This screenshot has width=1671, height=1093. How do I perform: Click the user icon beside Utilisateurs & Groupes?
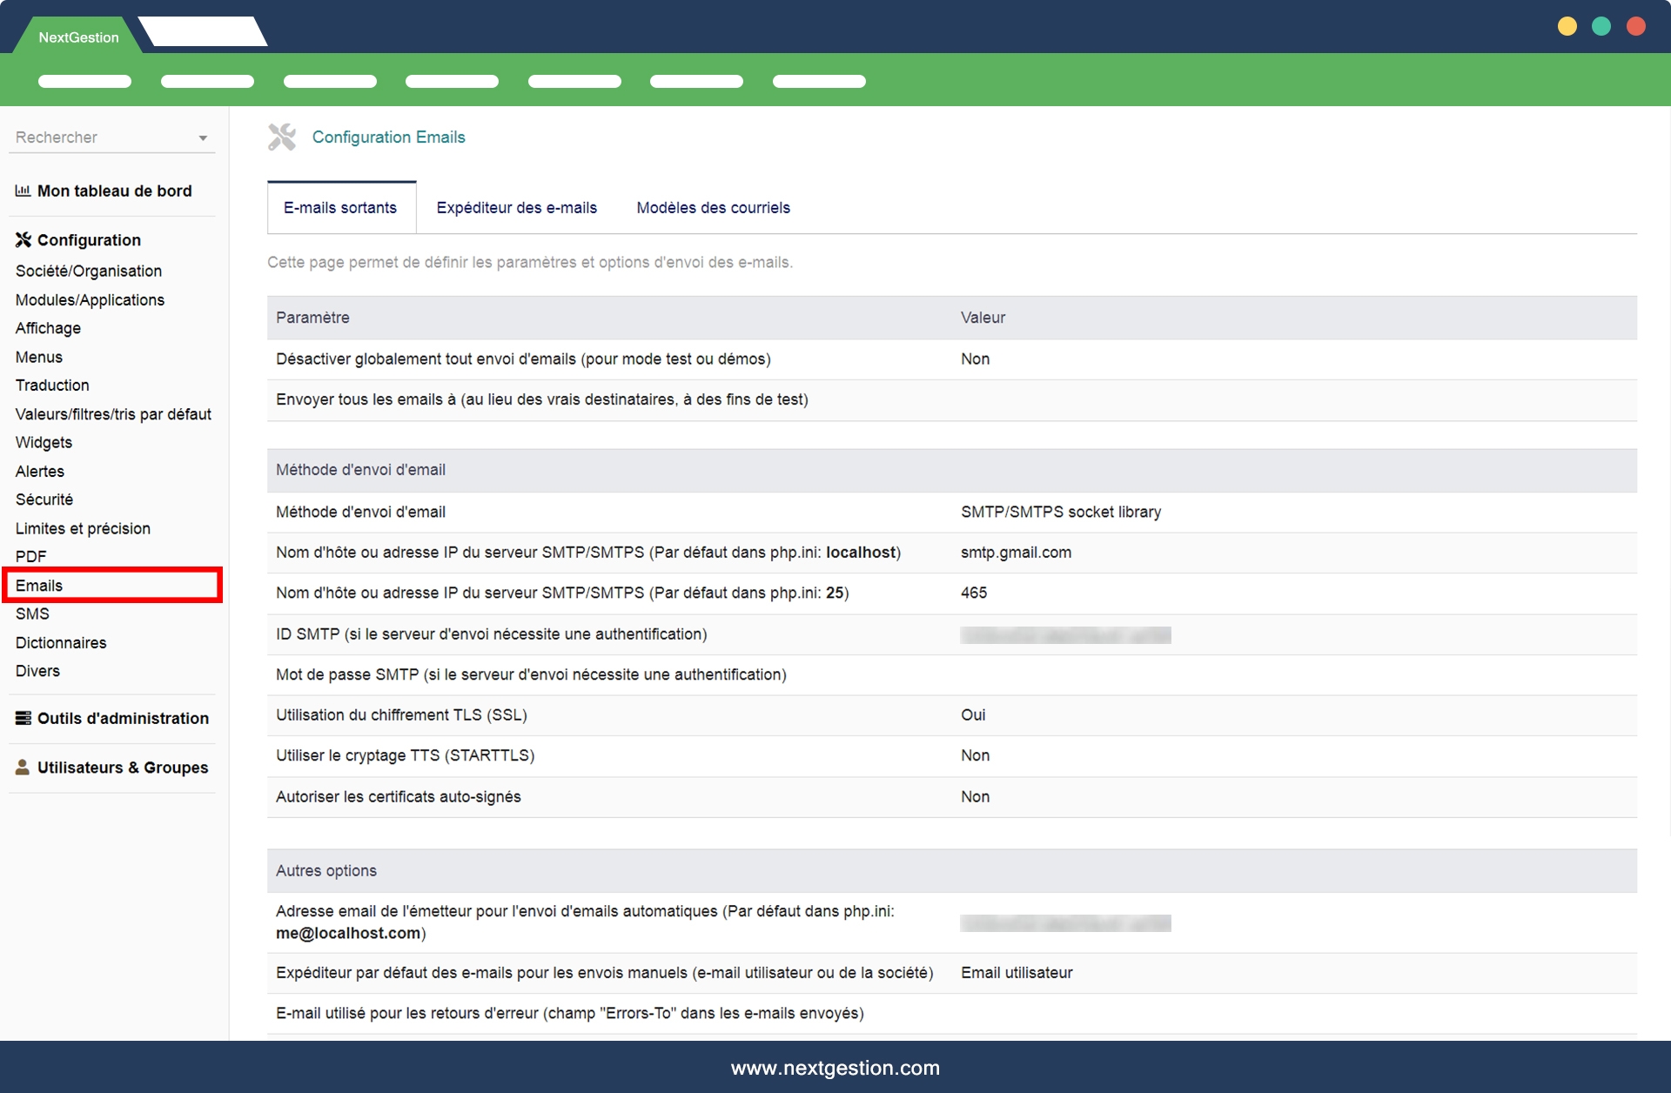23,768
